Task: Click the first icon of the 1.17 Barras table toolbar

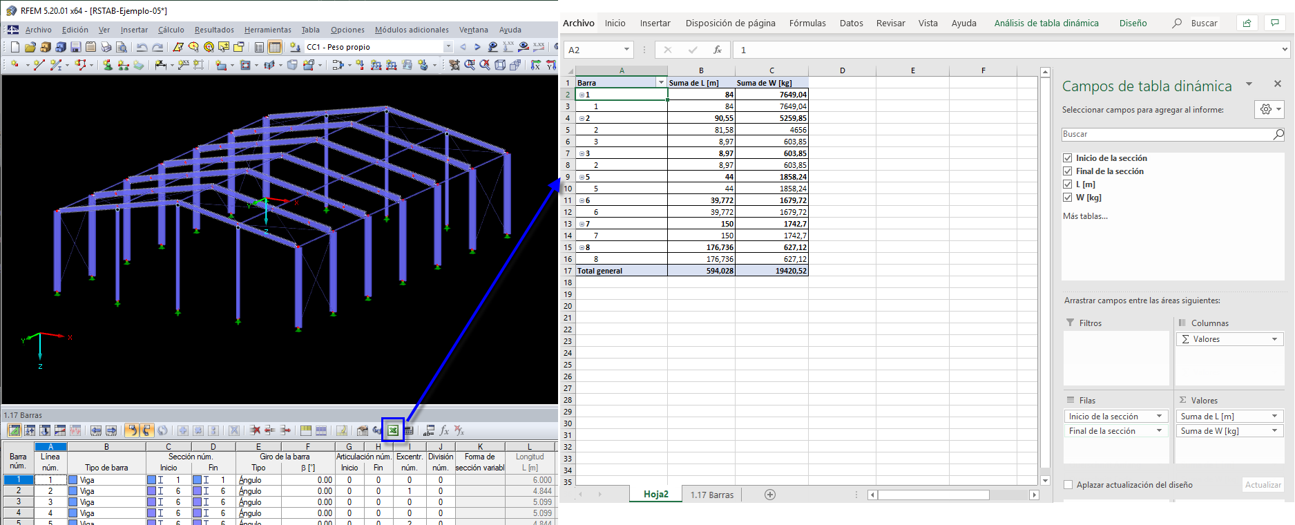Action: coord(14,430)
